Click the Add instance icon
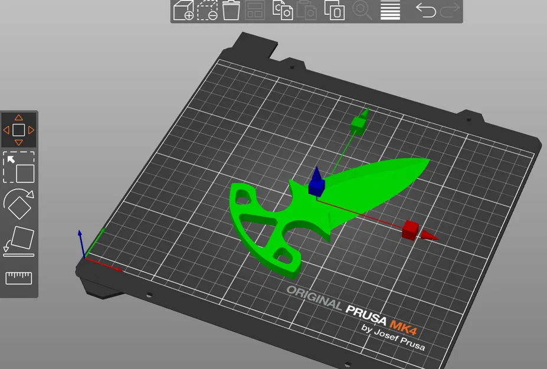This screenshot has width=547, height=369. click(334, 10)
